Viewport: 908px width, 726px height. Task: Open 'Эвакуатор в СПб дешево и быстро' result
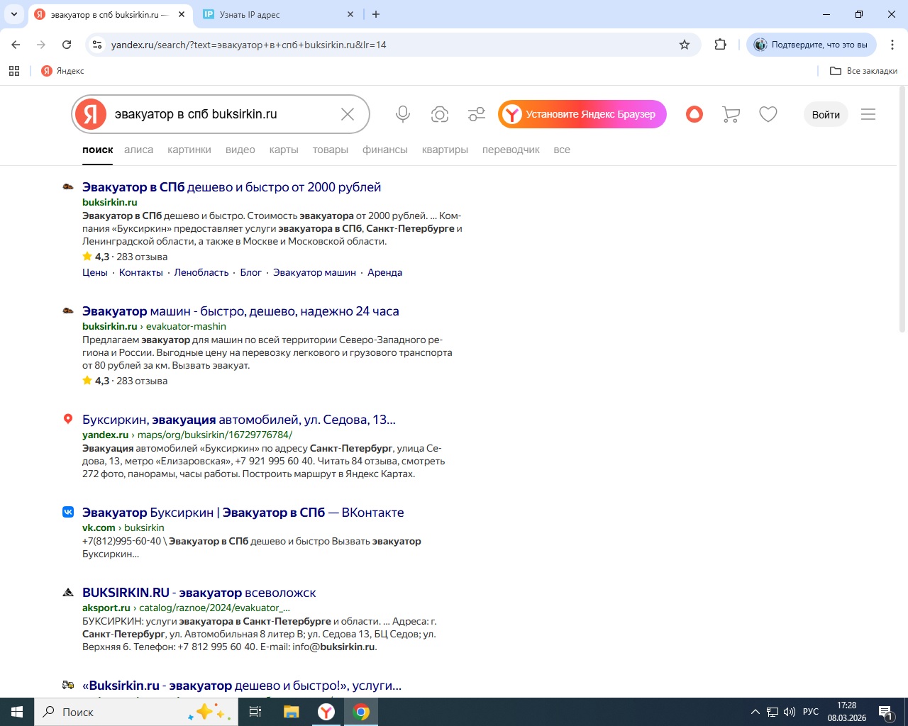point(231,187)
